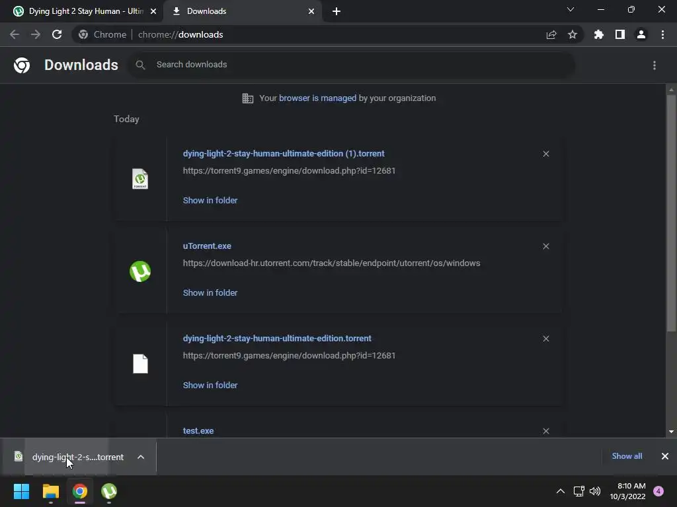The image size is (677, 507).
Task: Open the side panel icon
Action: (x=620, y=34)
